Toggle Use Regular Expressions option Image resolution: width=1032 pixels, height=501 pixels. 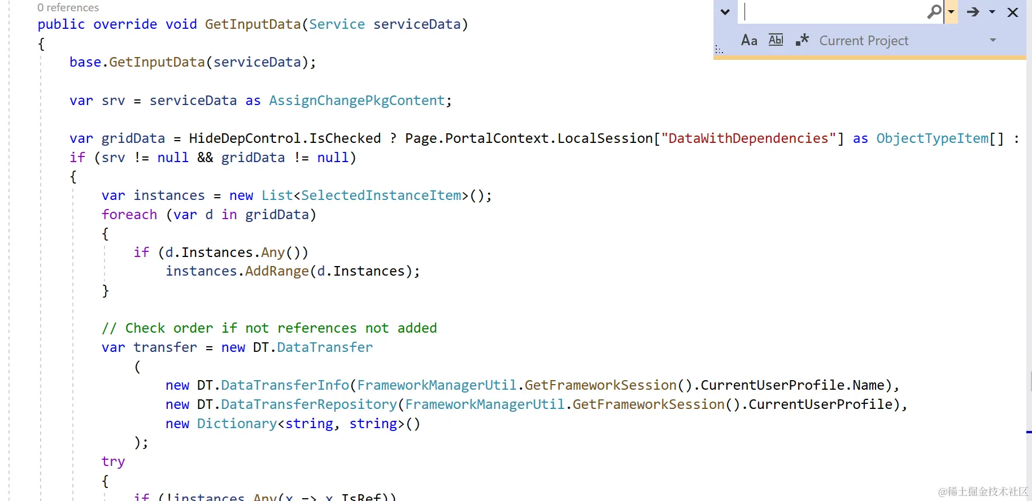click(802, 40)
